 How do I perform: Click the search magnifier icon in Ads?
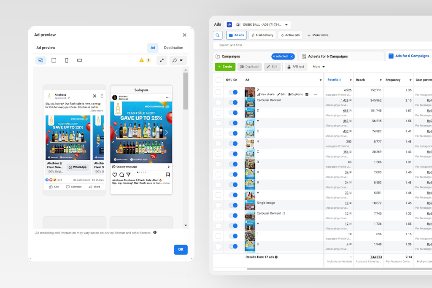[218, 35]
